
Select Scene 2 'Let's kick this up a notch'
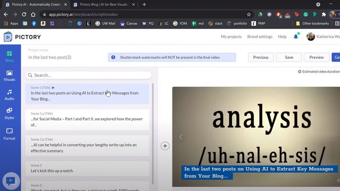point(87,168)
